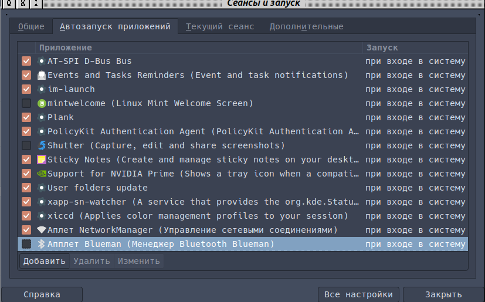Uncheck Sticky Notes autostart checkbox

pos(26,160)
